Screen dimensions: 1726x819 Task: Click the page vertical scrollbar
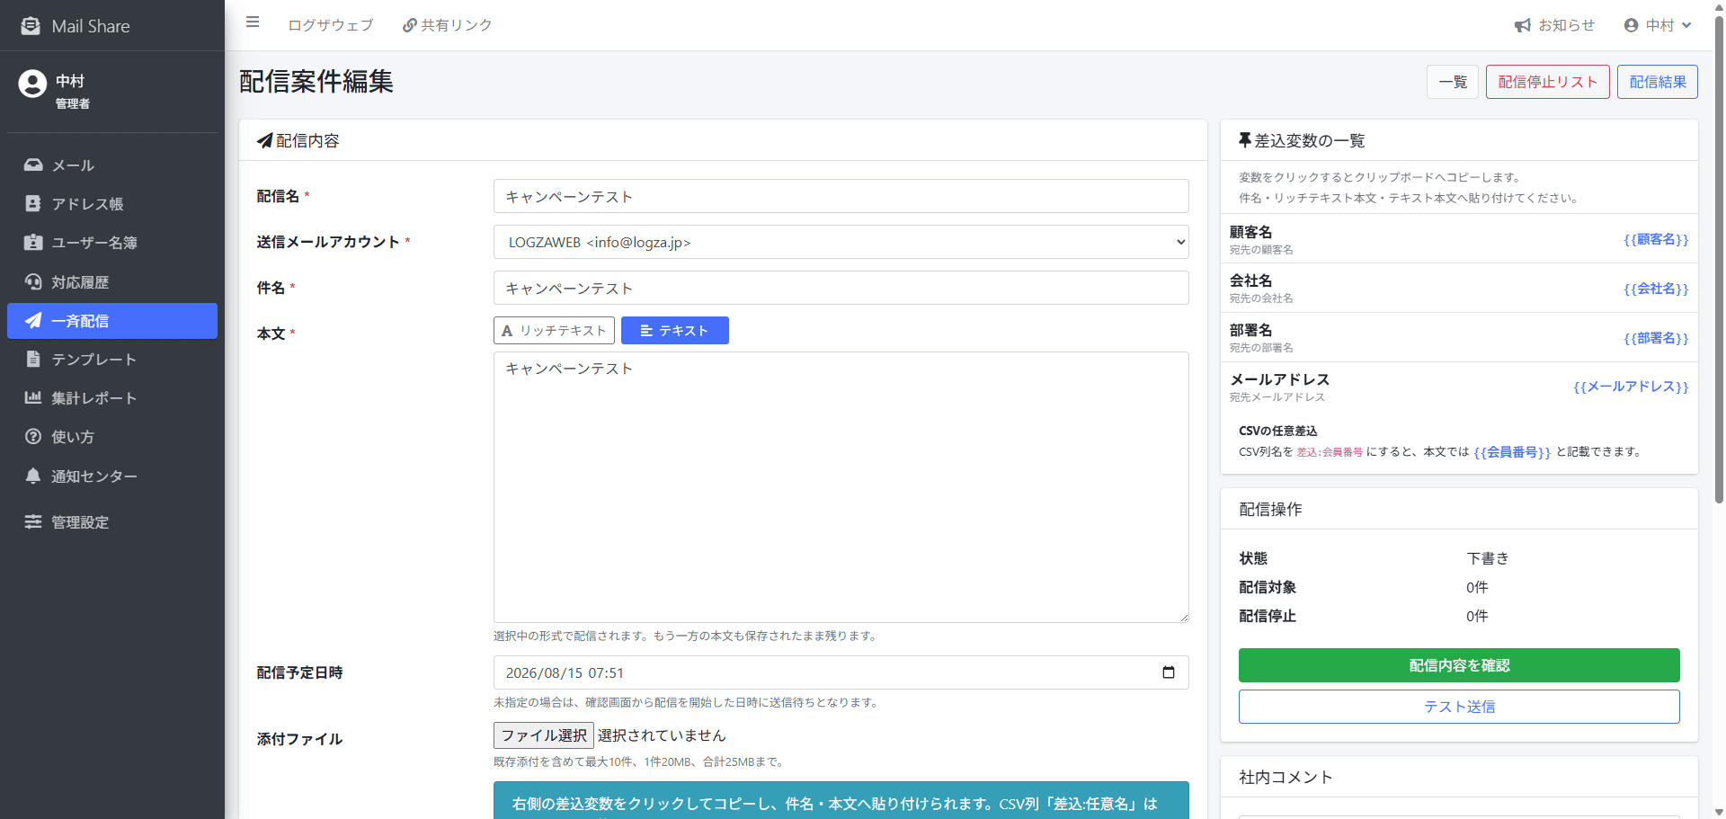click(1719, 261)
